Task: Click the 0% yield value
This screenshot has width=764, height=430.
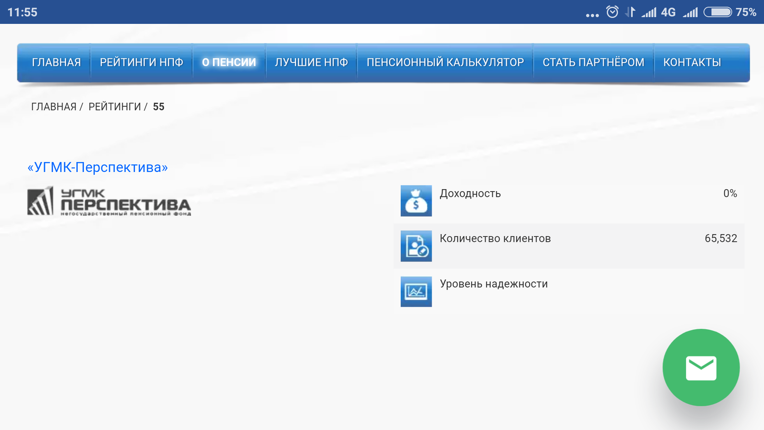Action: click(730, 193)
